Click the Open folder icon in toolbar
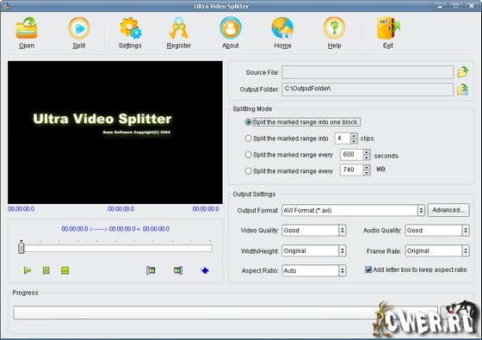This screenshot has height=340, width=482. [x=27, y=28]
